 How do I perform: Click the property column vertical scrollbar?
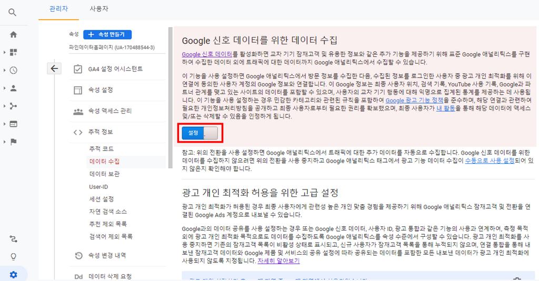pyautogui.click(x=170, y=98)
